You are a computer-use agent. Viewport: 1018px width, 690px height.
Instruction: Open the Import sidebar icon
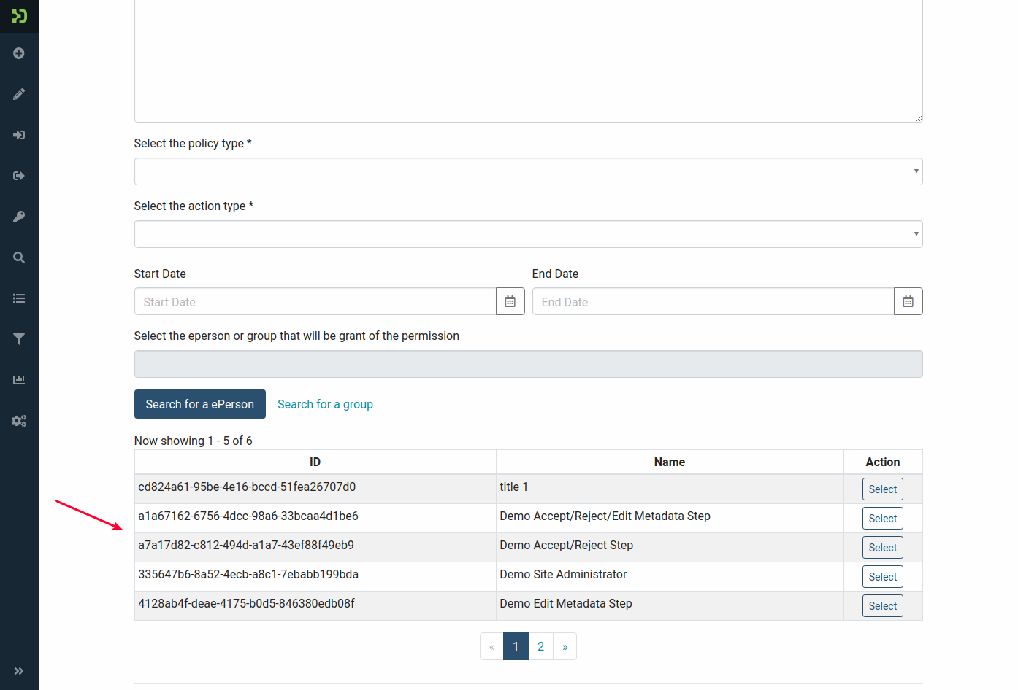coord(19,135)
